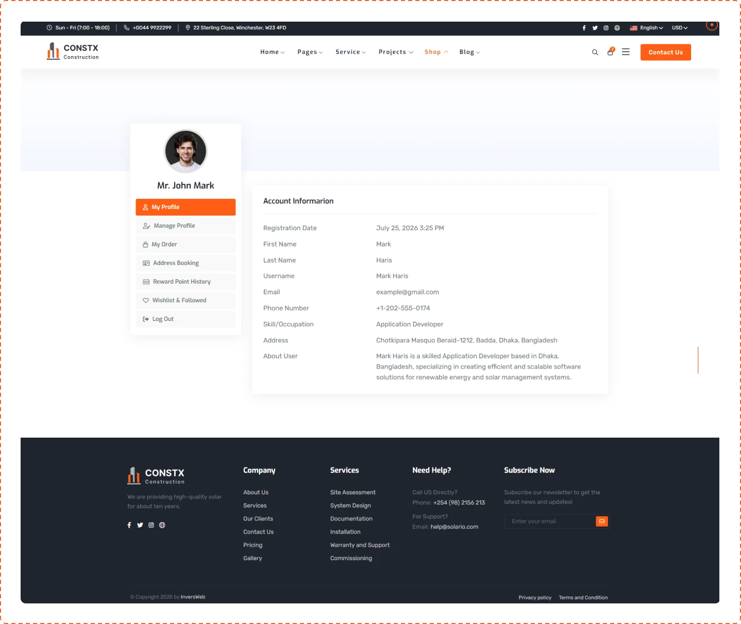
Task: Click the Enter your email field
Action: click(549, 522)
